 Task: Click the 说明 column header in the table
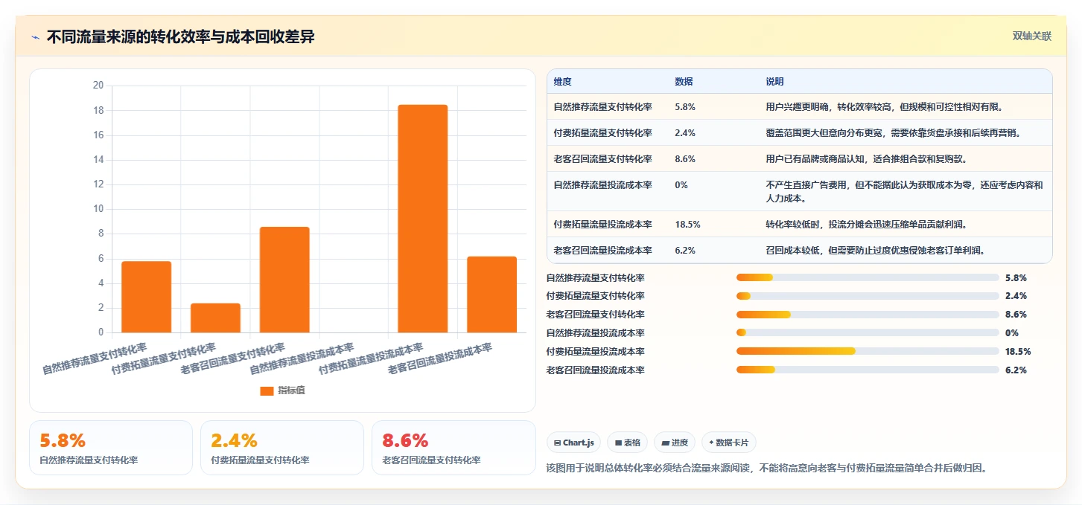774,82
